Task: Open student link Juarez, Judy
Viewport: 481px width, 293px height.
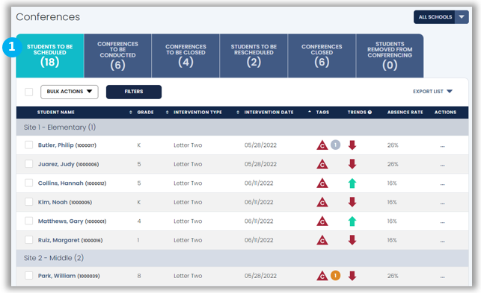Action: pos(68,164)
